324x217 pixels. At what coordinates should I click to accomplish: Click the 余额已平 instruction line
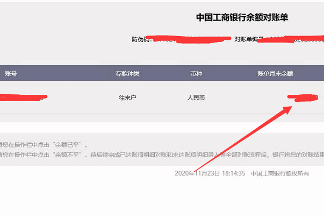pyautogui.click(x=43, y=145)
